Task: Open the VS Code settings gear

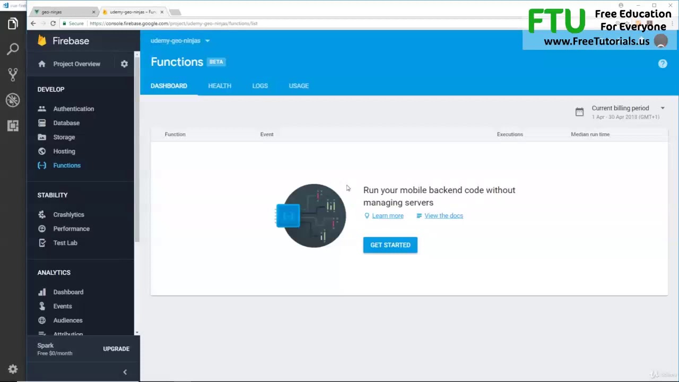Action: pyautogui.click(x=13, y=369)
